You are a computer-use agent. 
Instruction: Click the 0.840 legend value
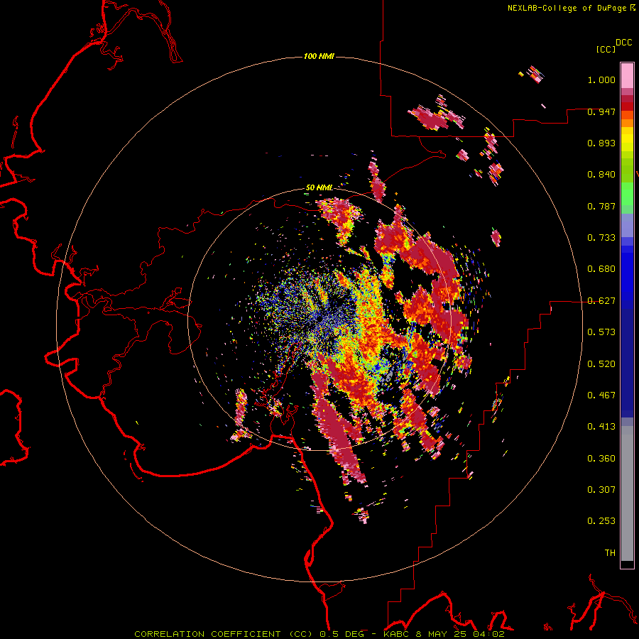pyautogui.click(x=601, y=175)
